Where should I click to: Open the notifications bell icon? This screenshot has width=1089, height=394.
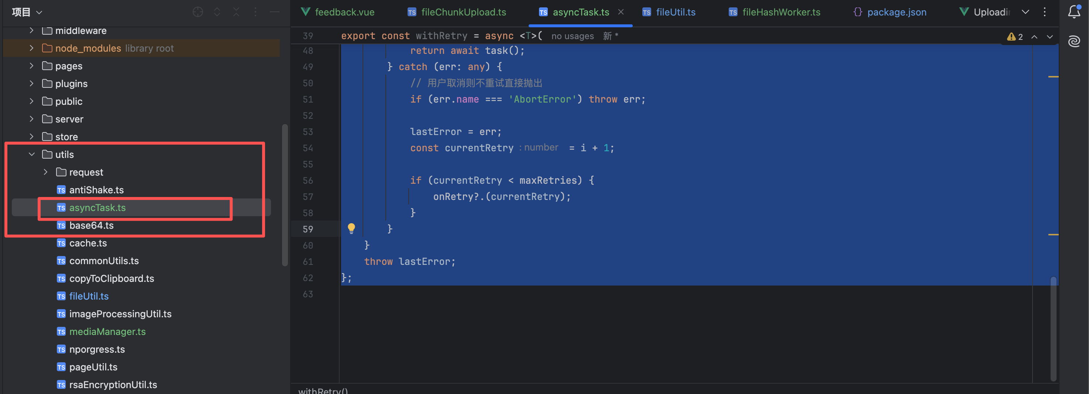[1074, 12]
